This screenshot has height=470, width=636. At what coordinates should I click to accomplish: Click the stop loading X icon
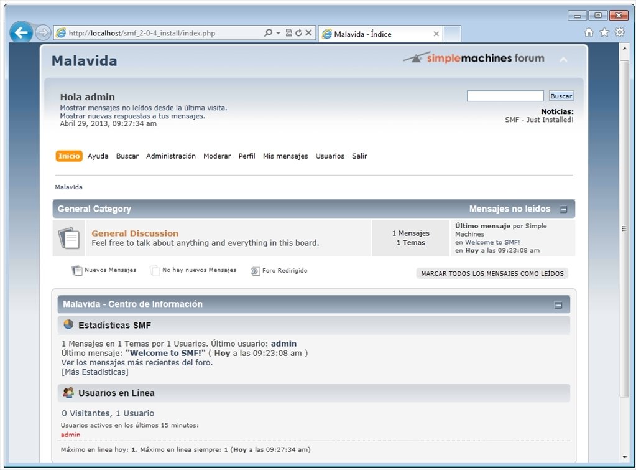[x=308, y=33]
